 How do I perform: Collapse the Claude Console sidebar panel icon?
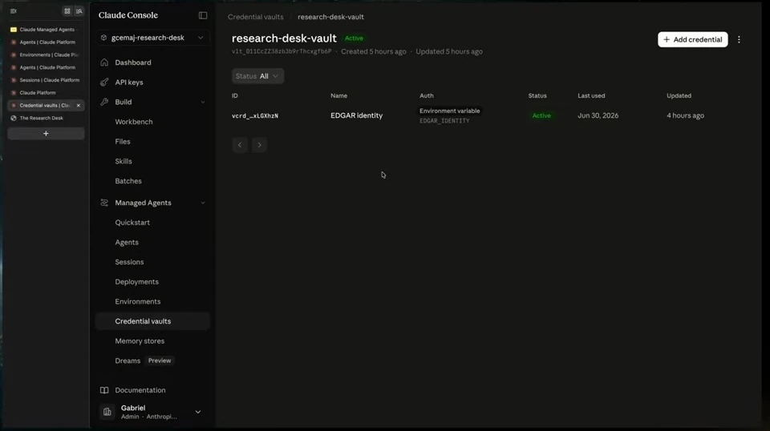tap(203, 15)
